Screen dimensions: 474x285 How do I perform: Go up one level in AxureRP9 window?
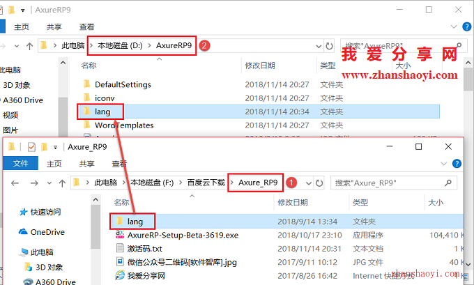[29, 46]
